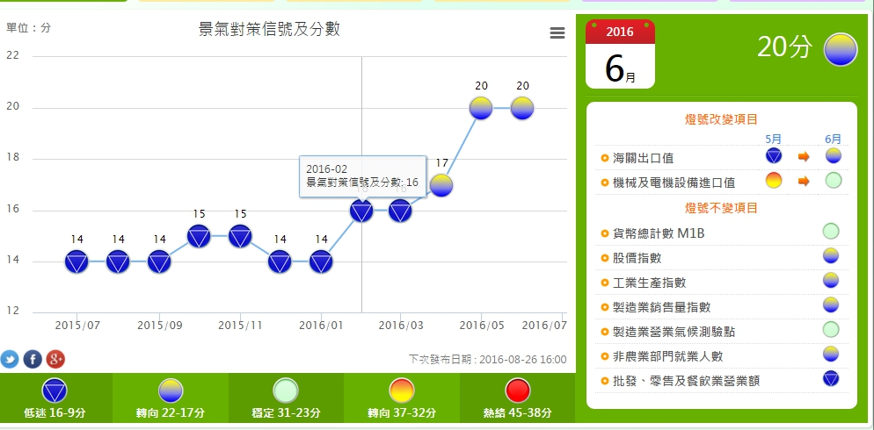The height and width of the screenshot is (430, 874).
Task: Click the green 穩定 31-23分 legend light
Action: coord(285,391)
